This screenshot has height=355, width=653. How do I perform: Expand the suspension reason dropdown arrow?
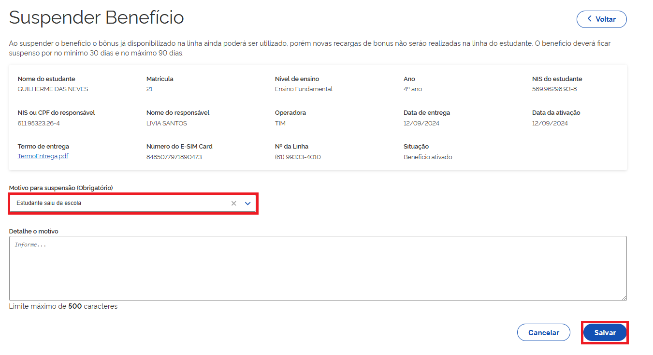(x=247, y=204)
